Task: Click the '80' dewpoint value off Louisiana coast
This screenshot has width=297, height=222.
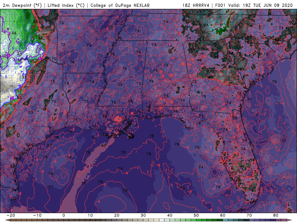Action: click(x=103, y=146)
